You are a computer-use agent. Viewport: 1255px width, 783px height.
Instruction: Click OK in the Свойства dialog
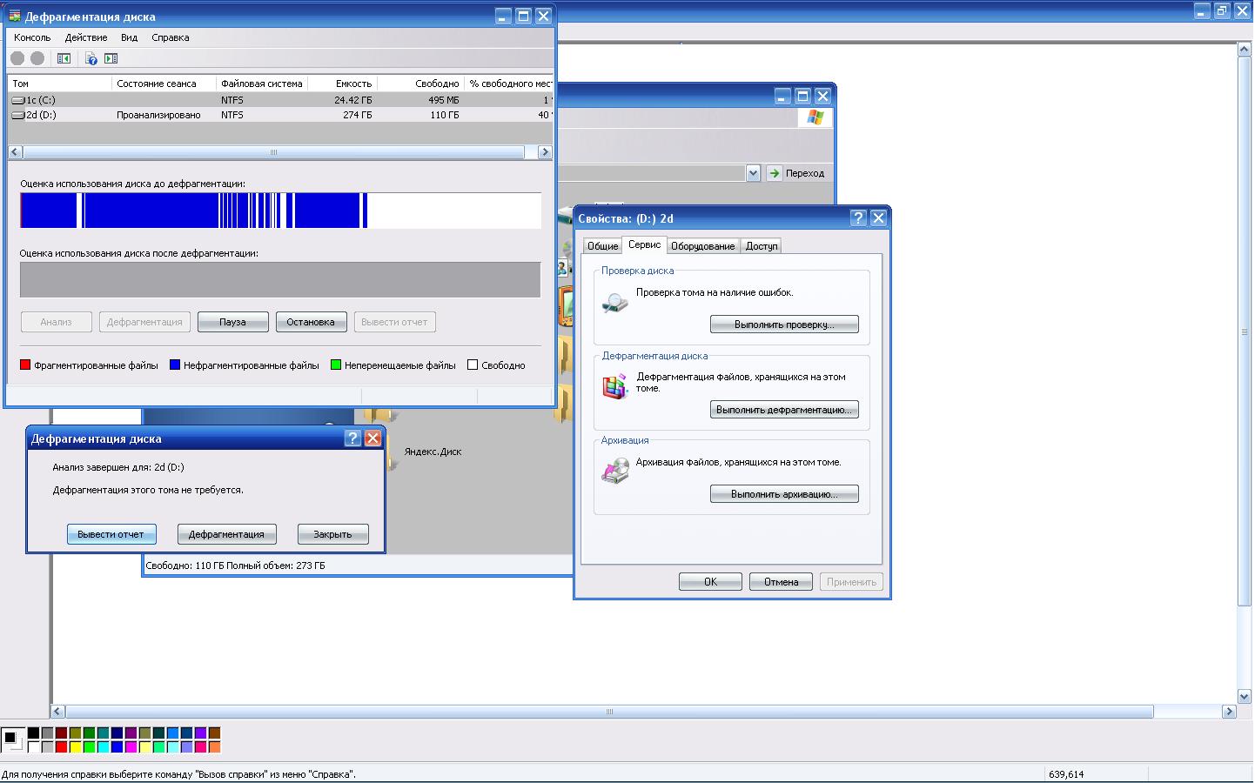coord(710,582)
